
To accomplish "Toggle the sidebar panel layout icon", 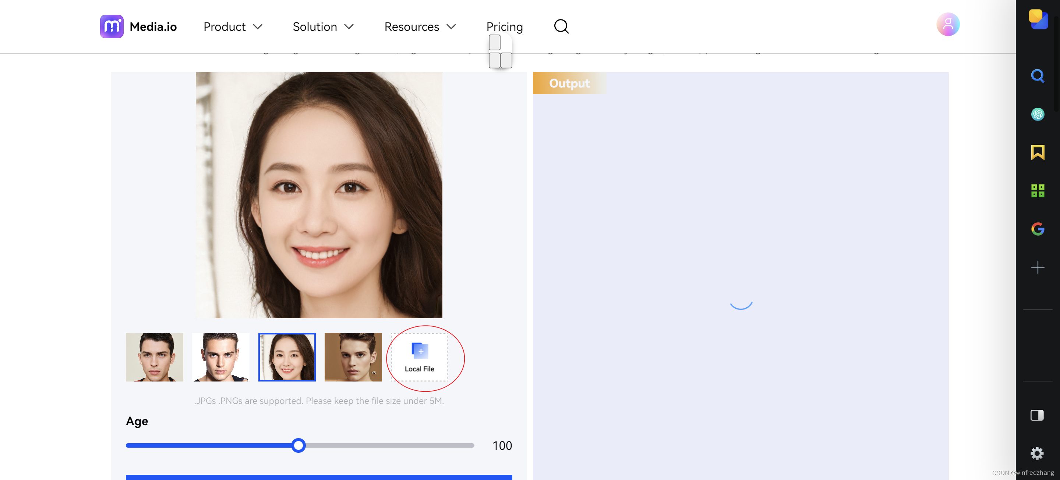I will tap(1037, 415).
